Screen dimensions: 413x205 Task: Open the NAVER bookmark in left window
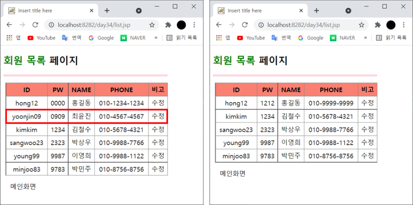point(133,38)
